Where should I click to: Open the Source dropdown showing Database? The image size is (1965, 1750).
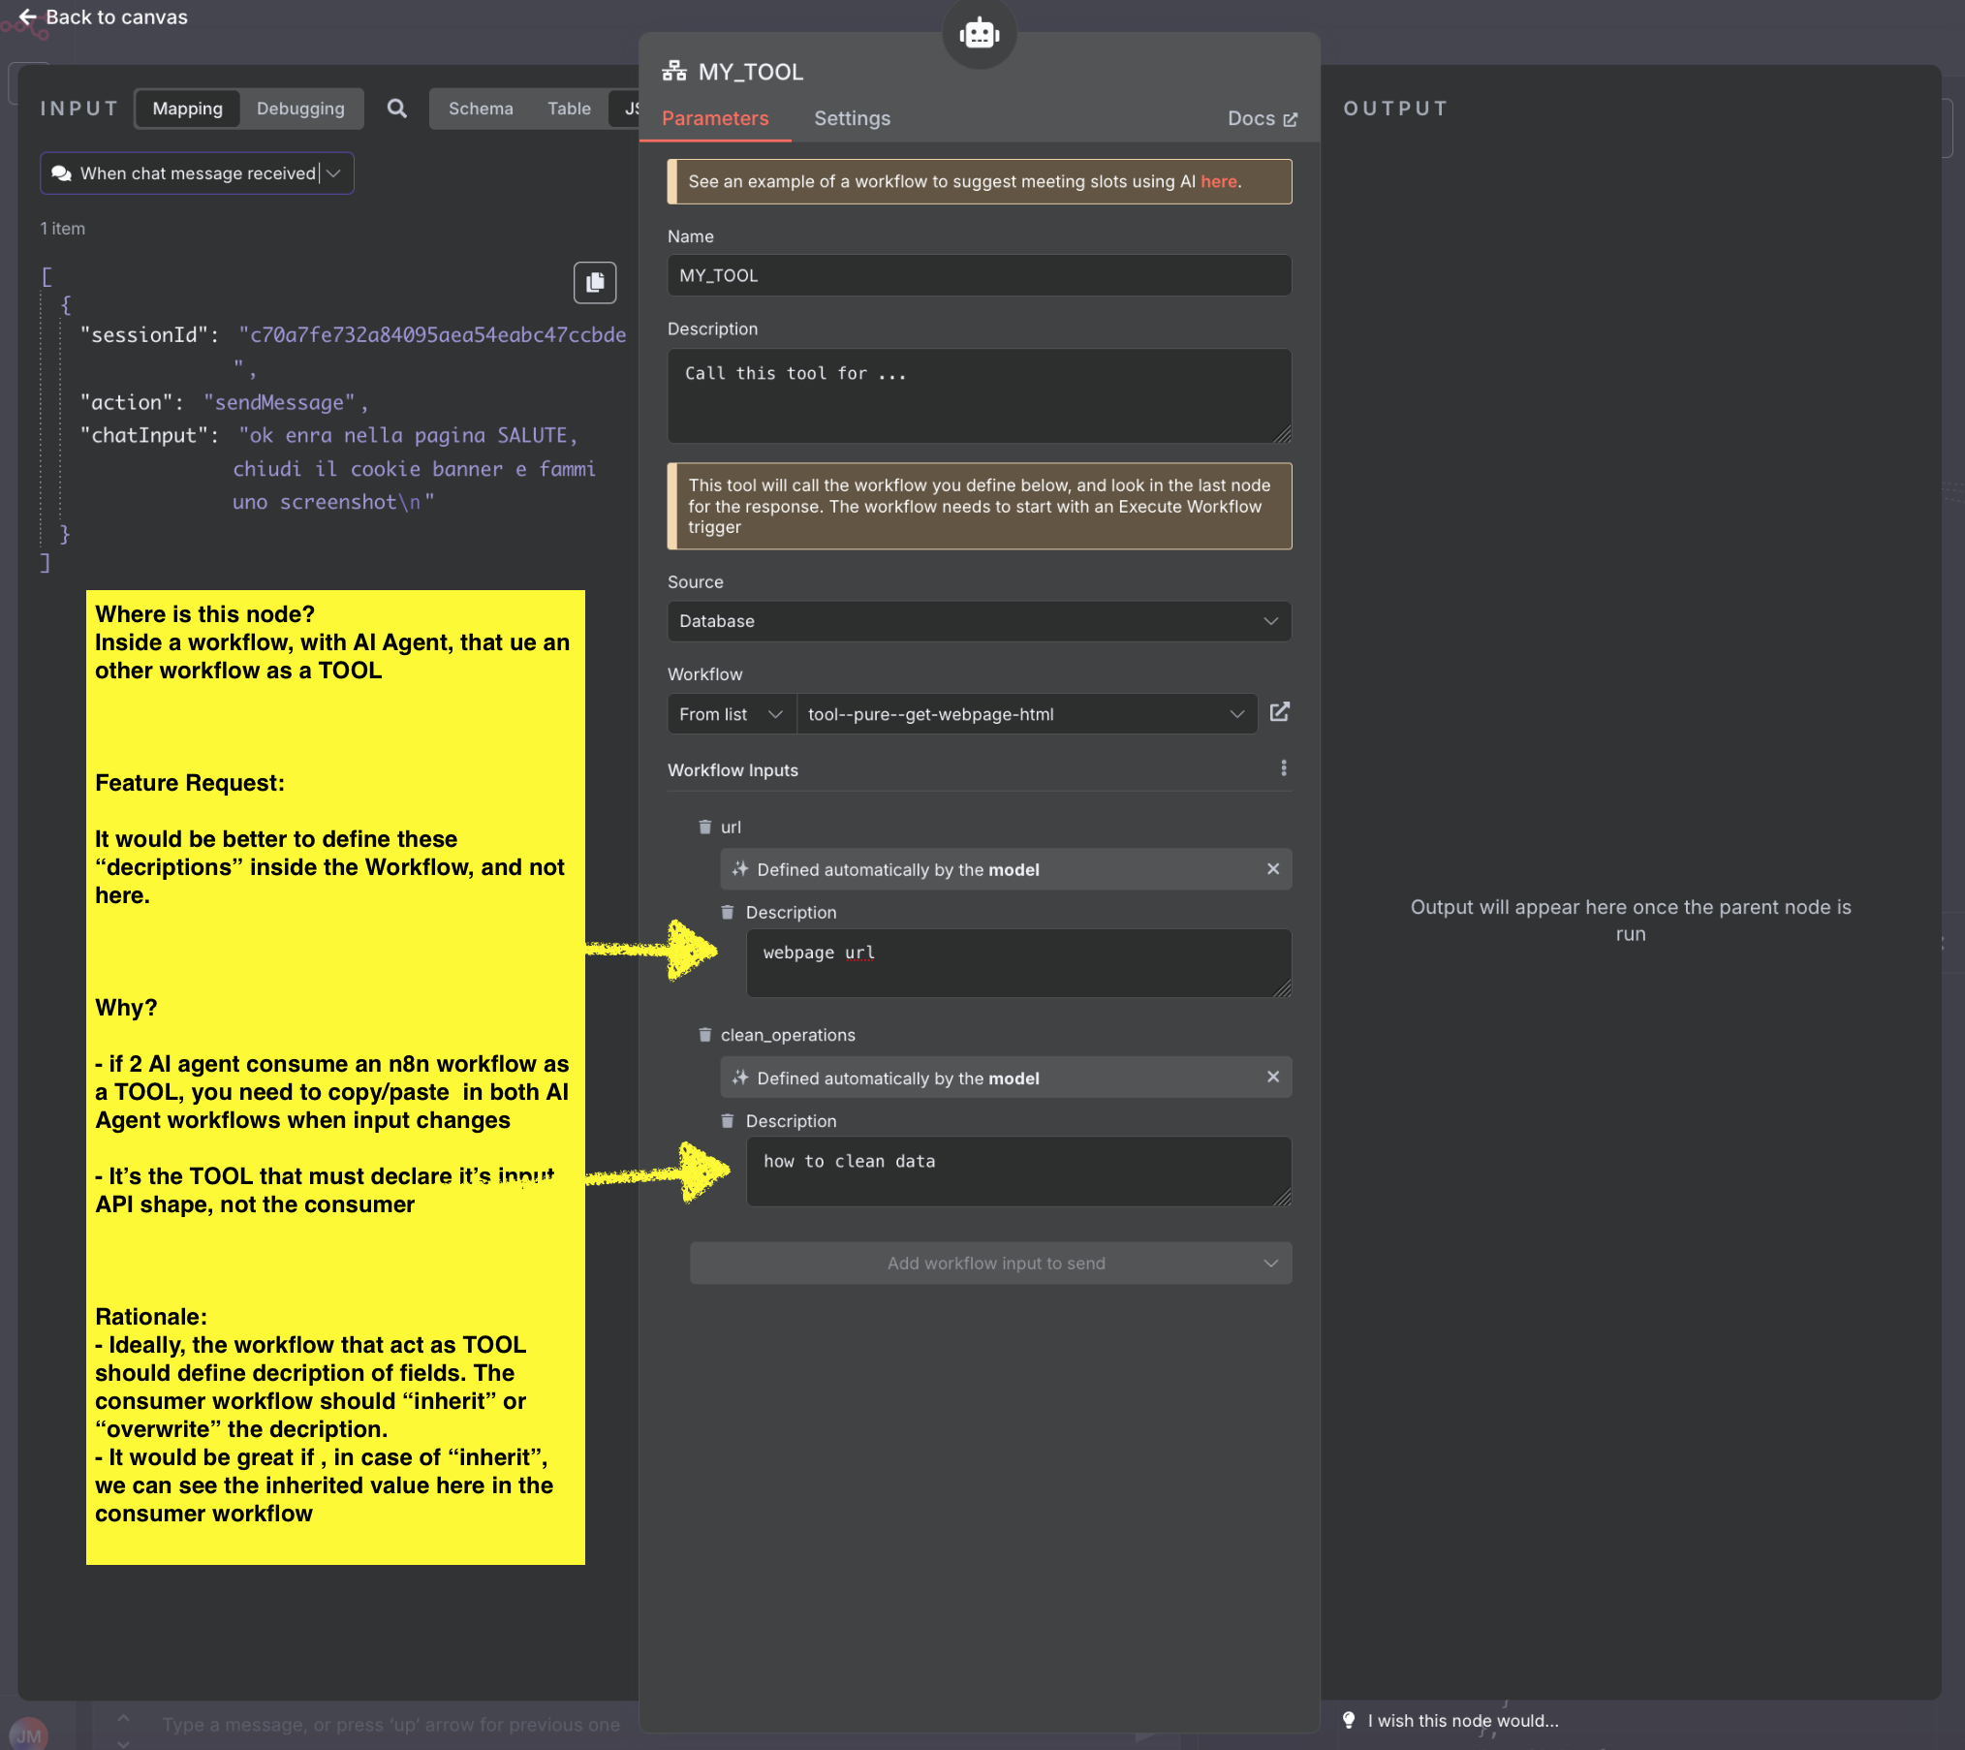[x=978, y=621]
